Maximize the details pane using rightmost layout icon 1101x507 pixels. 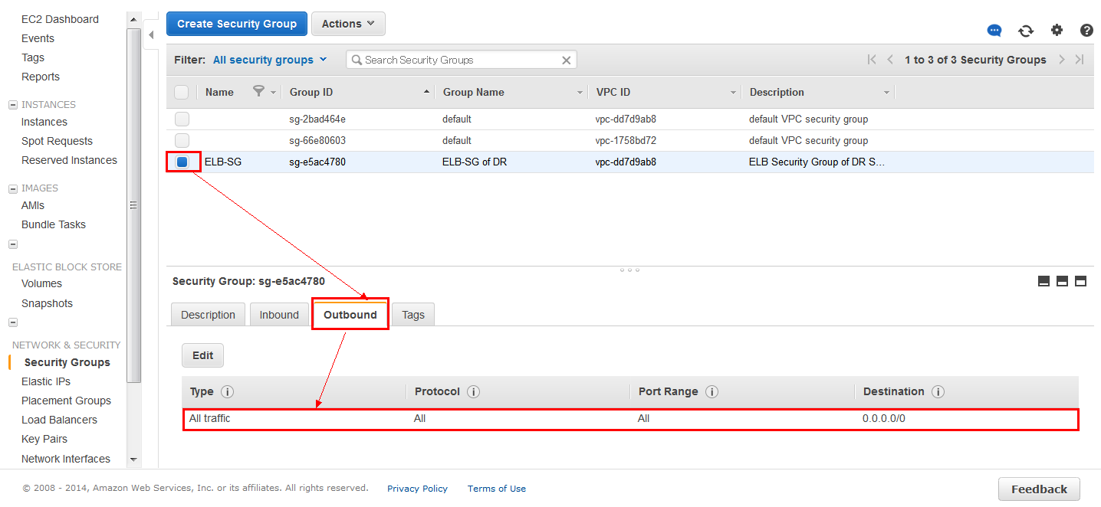click(1080, 281)
